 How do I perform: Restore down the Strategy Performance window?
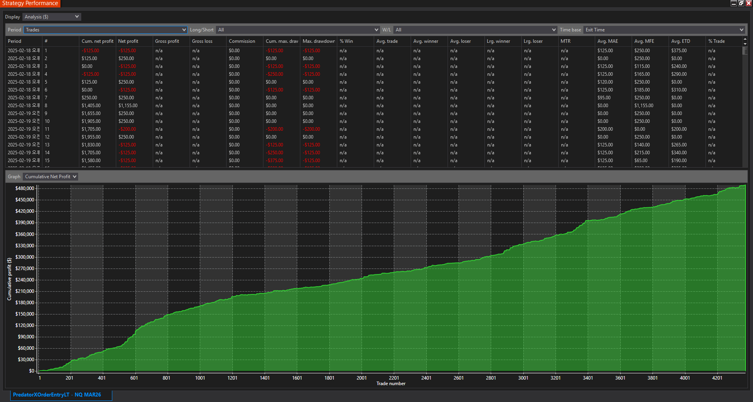point(741,3)
